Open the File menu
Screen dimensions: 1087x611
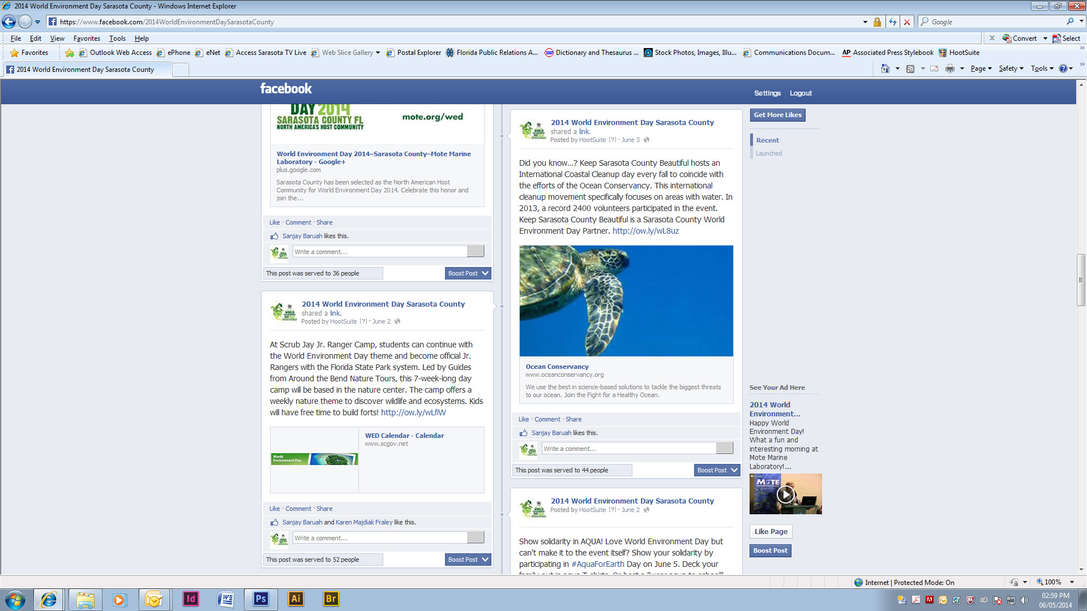pyautogui.click(x=16, y=38)
